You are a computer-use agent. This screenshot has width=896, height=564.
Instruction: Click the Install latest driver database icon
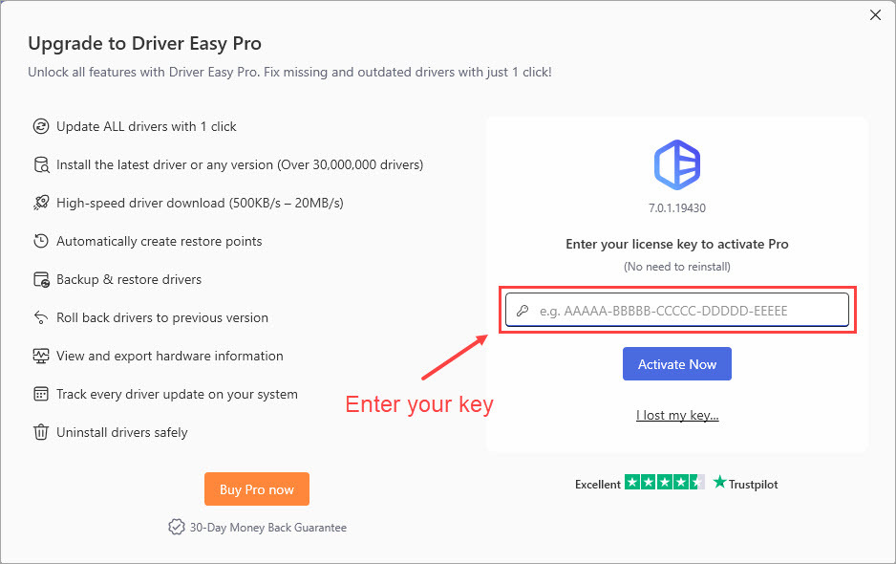coord(40,164)
